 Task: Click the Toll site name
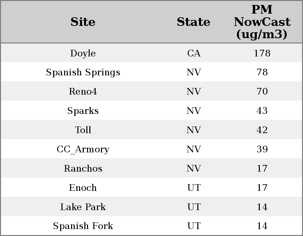click(83, 130)
